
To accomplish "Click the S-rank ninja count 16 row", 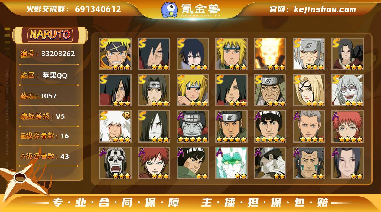I will coord(50,136).
